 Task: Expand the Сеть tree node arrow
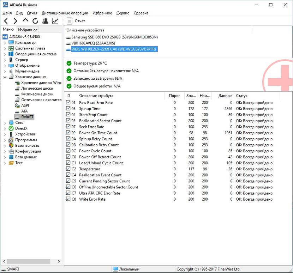(x=5, y=123)
